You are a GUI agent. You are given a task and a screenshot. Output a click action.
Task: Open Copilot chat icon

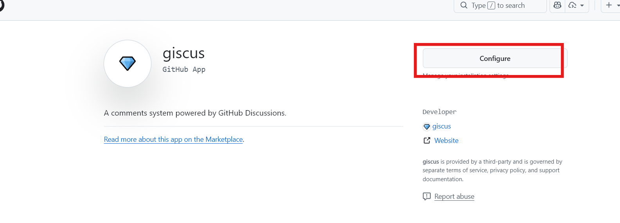pos(557,5)
